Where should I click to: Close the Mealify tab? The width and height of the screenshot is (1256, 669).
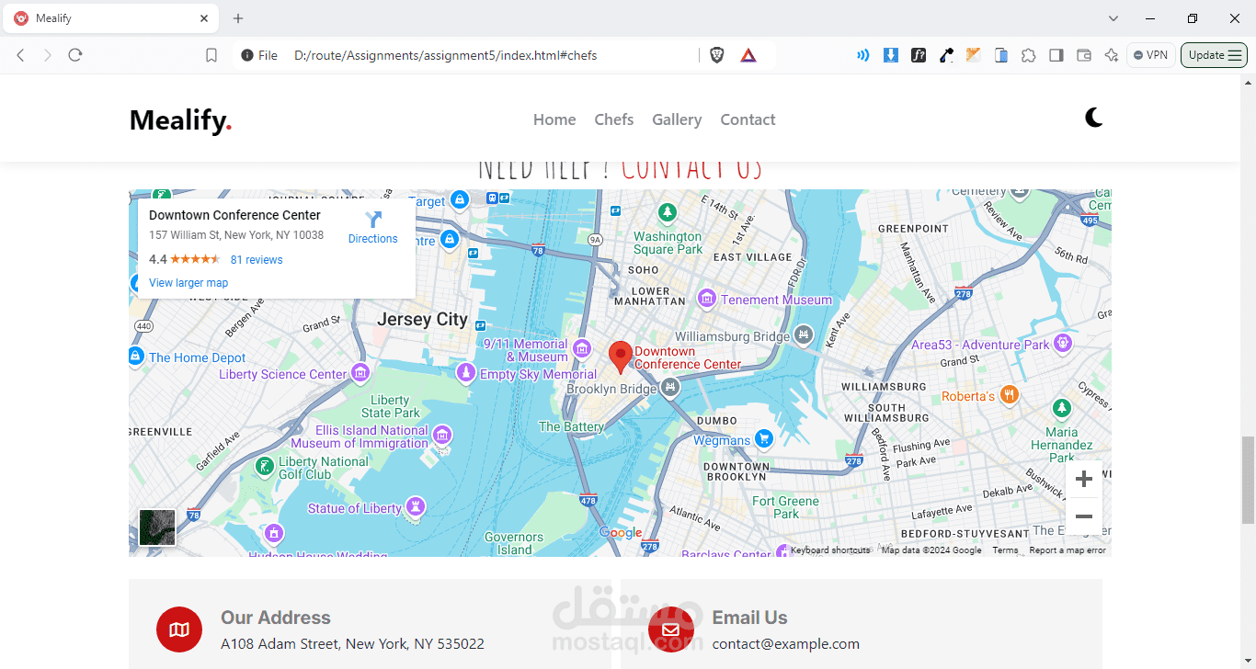coord(204,18)
